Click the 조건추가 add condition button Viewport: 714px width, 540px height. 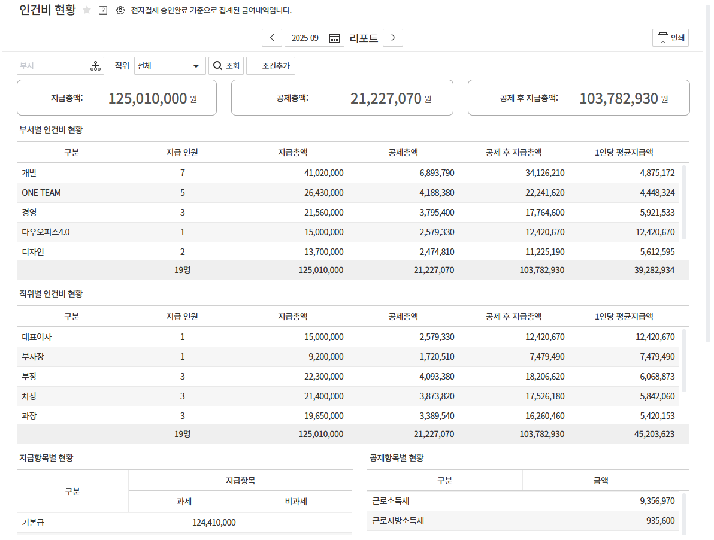point(271,66)
